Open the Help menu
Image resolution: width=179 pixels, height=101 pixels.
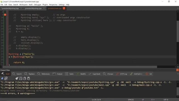pos(68,5)
